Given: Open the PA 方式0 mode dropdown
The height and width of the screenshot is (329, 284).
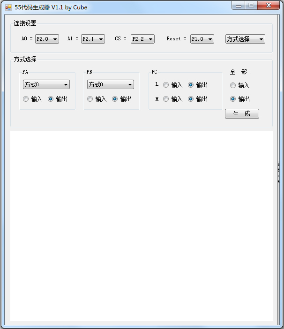Looking at the screenshot, I should [x=46, y=84].
